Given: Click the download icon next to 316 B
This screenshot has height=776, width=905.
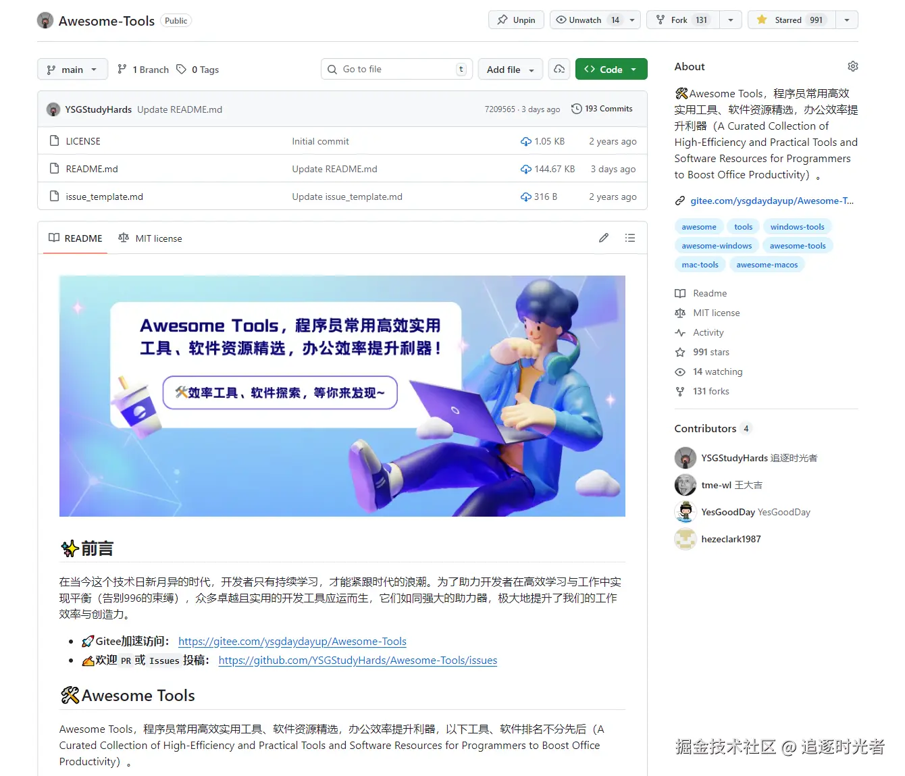Looking at the screenshot, I should click(x=525, y=197).
